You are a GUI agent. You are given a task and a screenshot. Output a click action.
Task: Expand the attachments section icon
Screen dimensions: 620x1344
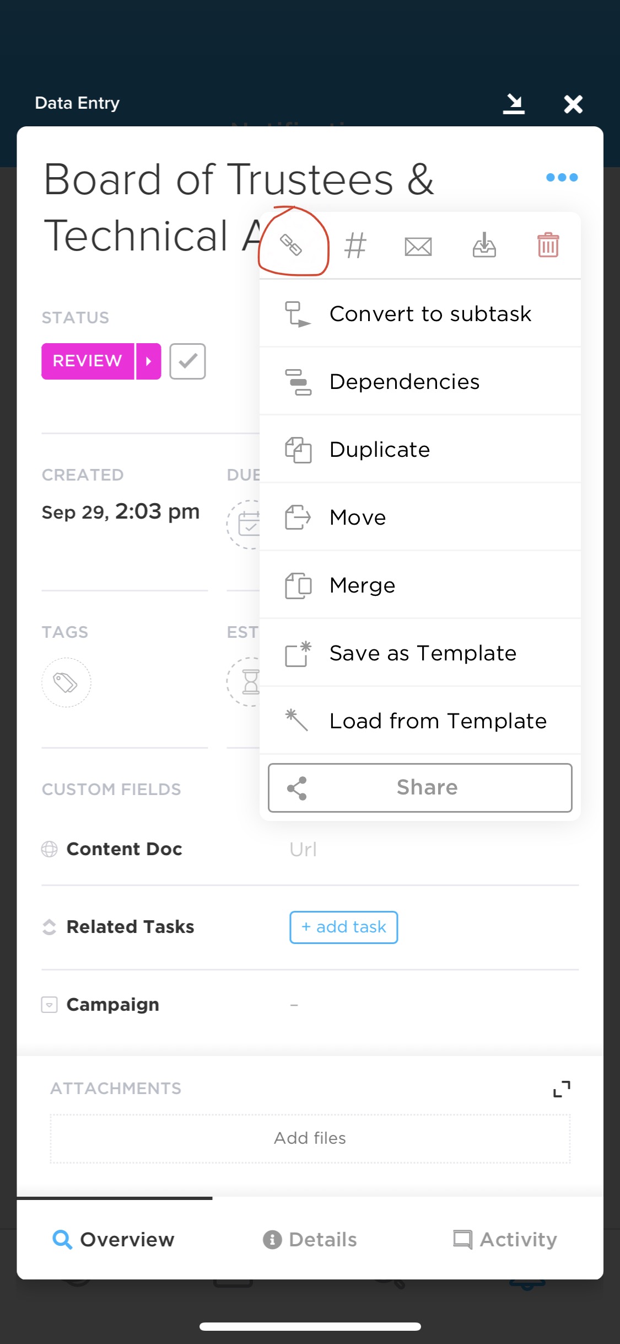click(562, 1089)
